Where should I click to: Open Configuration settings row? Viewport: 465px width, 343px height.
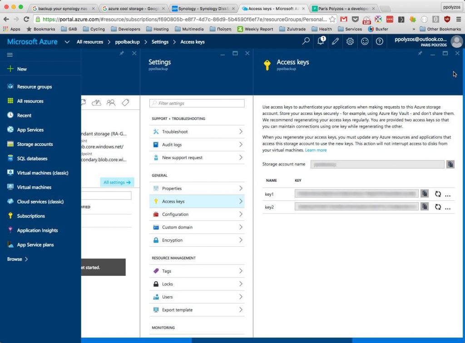197,214
